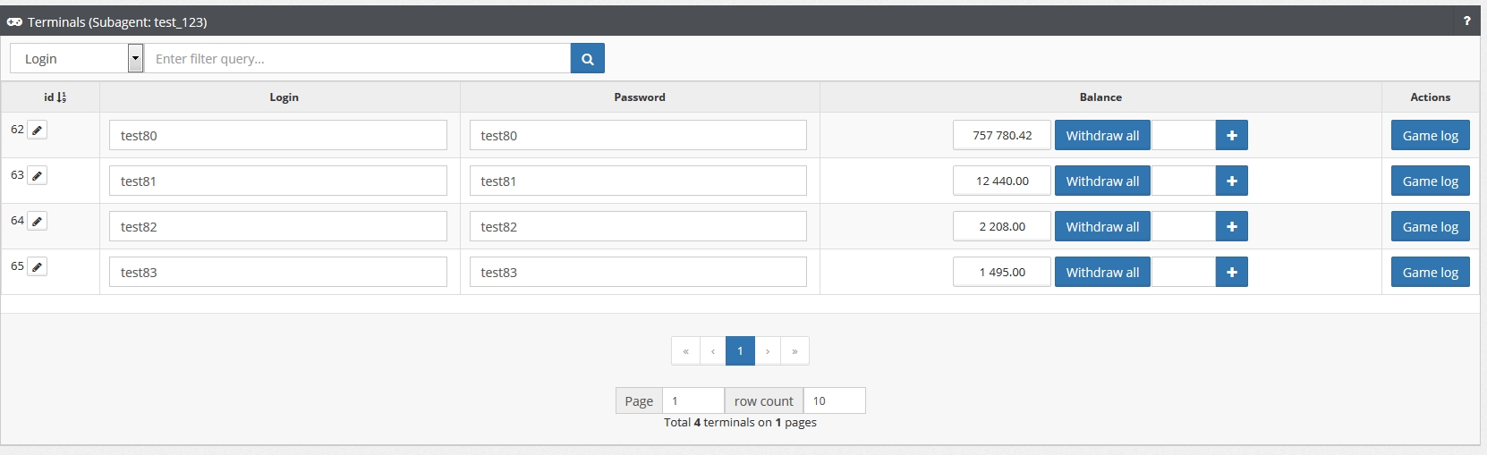The width and height of the screenshot is (1487, 455).
Task: Add balance with plus for test82
Action: (1231, 227)
